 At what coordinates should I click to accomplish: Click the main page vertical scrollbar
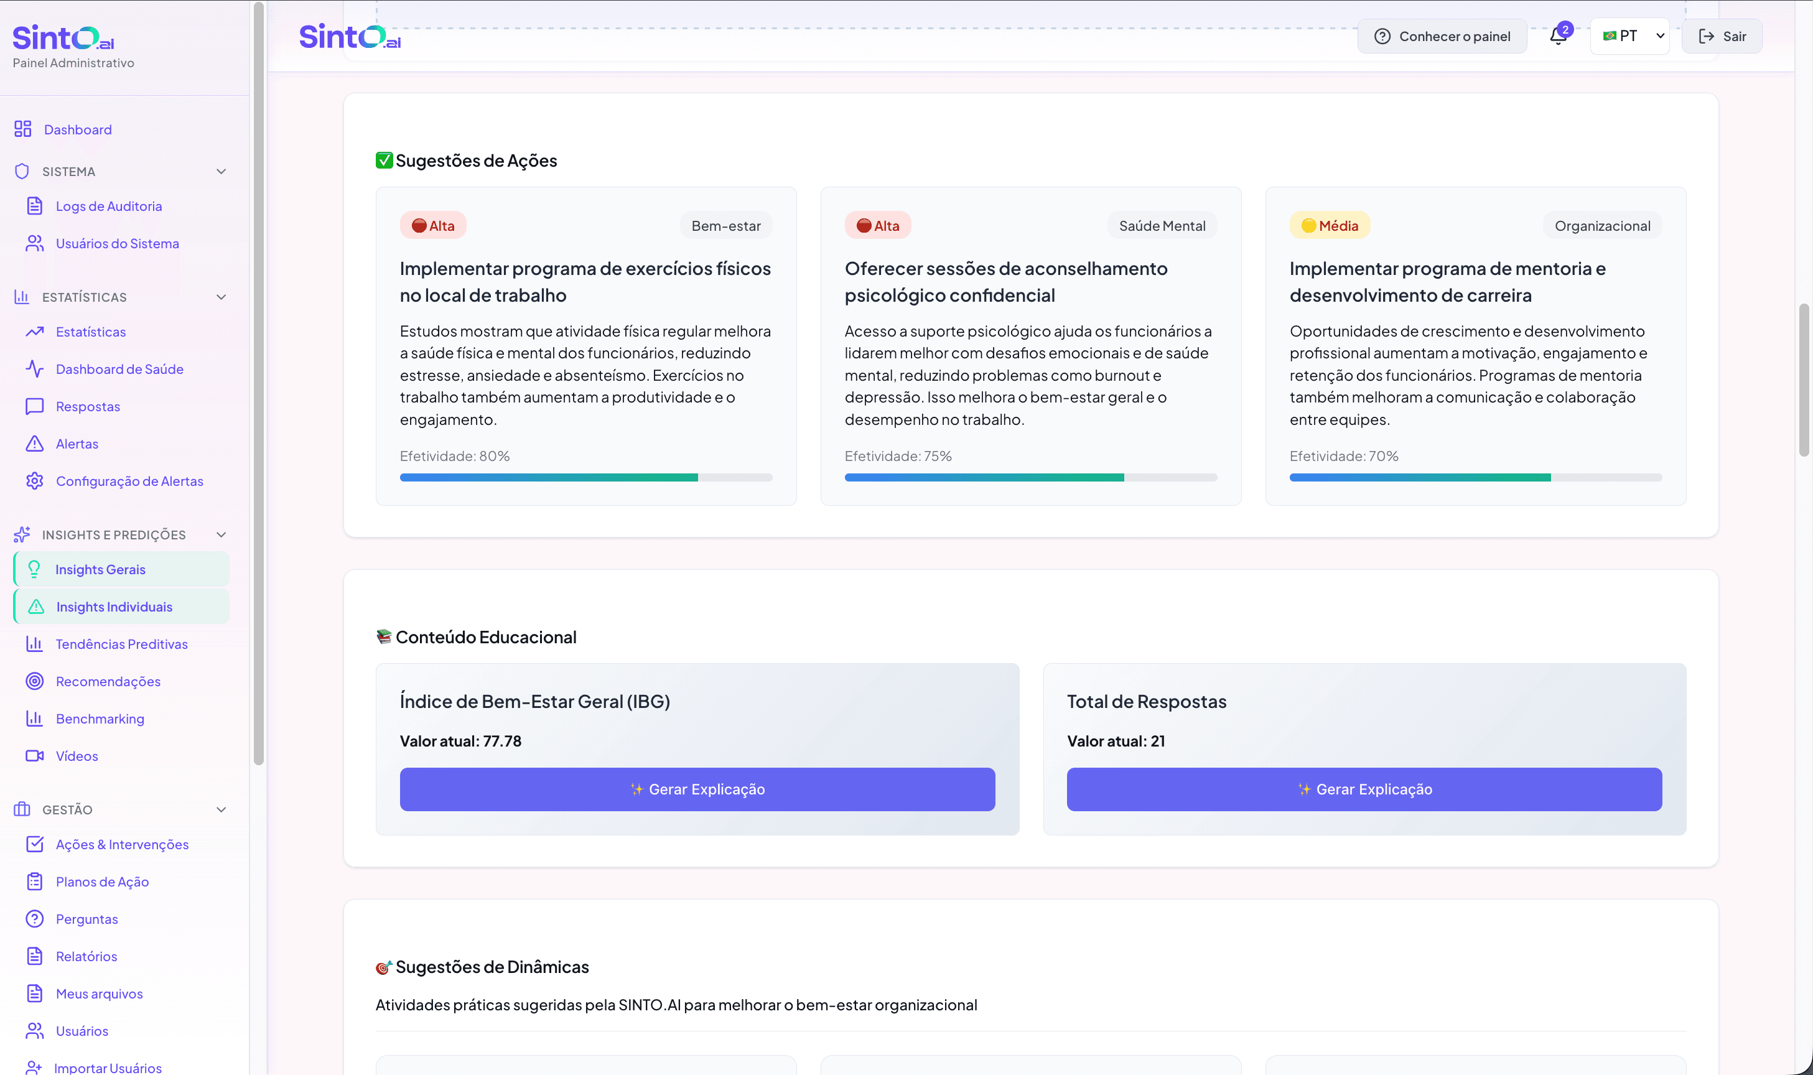(1804, 380)
